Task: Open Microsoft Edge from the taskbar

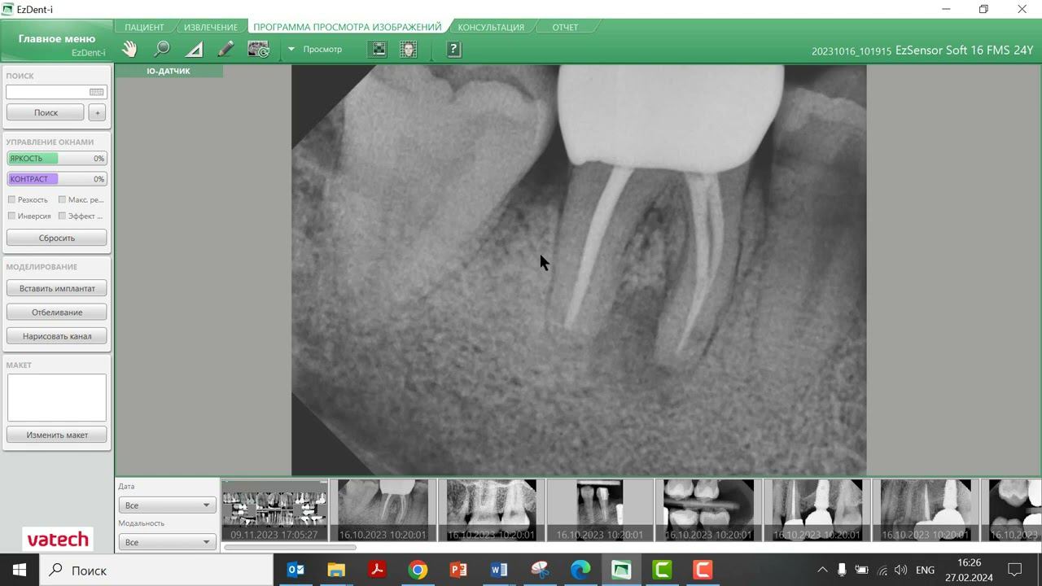Action: coord(580,570)
